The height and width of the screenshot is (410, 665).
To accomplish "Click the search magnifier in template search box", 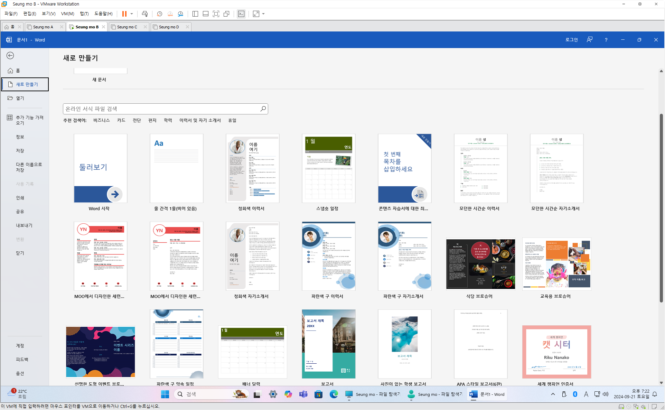I will pos(263,109).
